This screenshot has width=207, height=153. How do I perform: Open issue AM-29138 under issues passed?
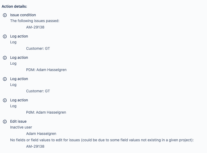[x=35, y=27]
